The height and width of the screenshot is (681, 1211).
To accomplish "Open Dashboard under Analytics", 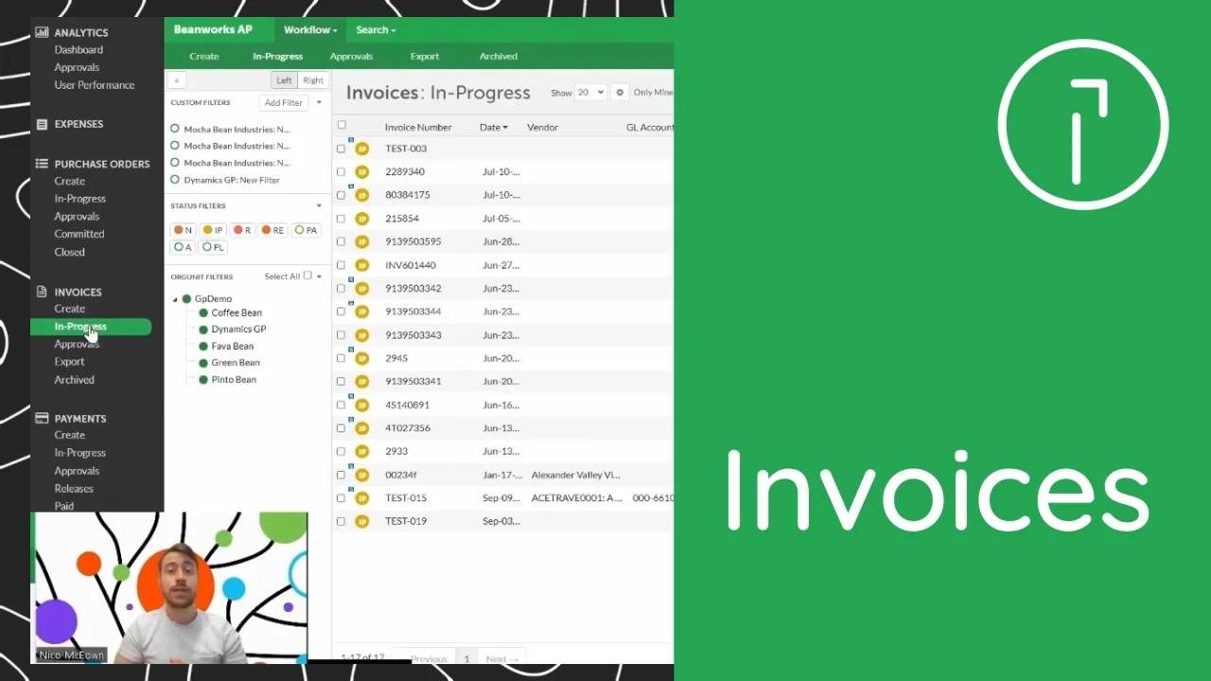I will 79,50.
